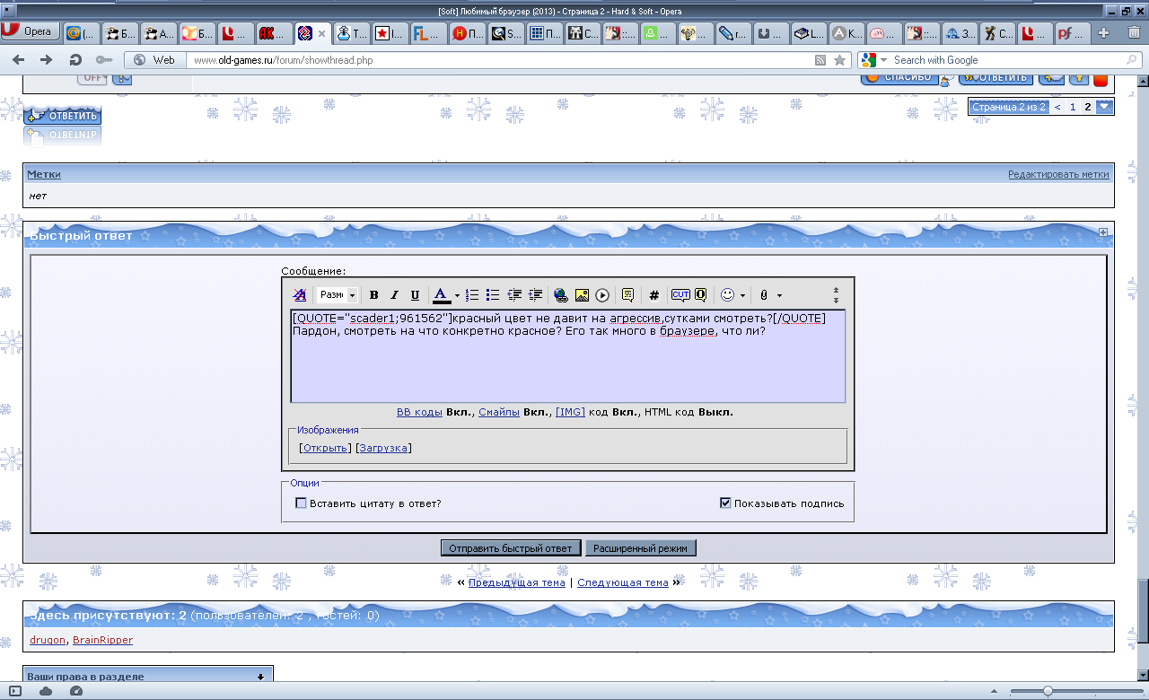Go forward to next page
Image resolution: width=1149 pixels, height=700 pixels.
pos(47,60)
